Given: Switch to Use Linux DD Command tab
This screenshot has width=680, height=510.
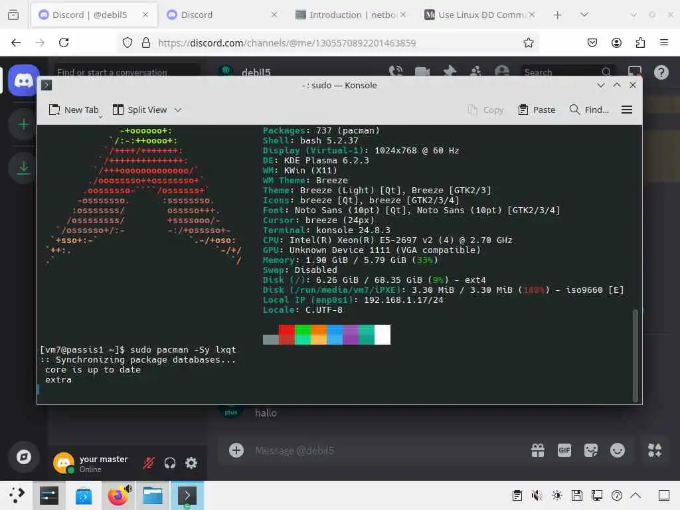Looking at the screenshot, I should [479, 15].
